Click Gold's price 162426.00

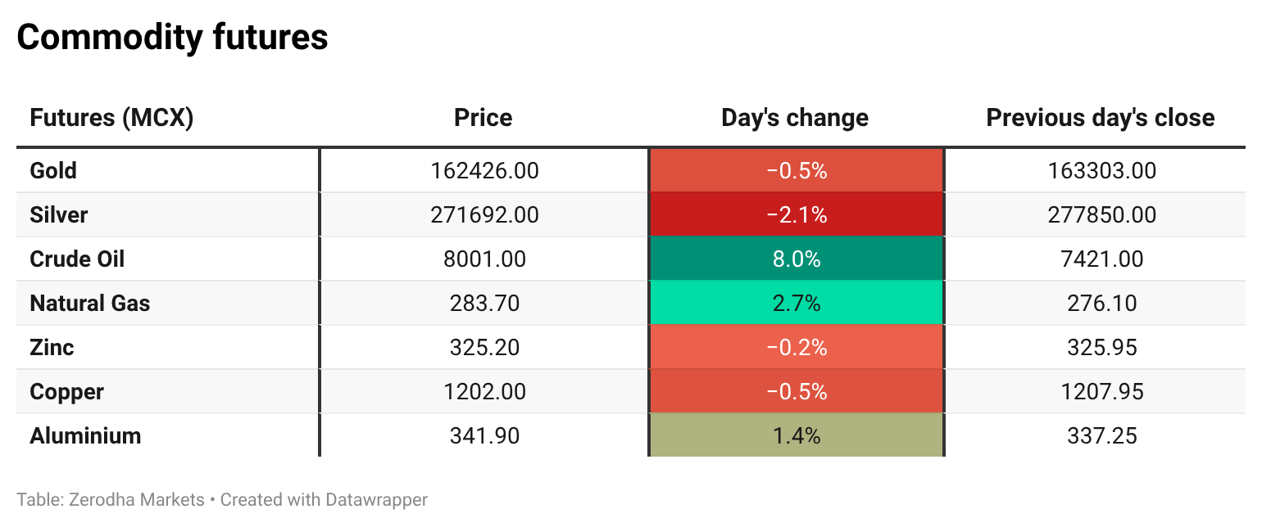(484, 171)
